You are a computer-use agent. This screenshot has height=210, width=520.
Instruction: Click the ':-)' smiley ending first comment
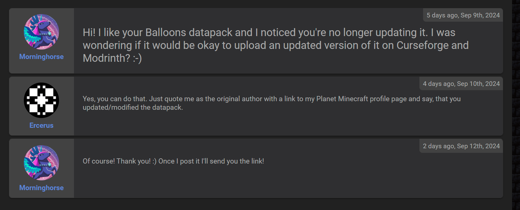138,58
